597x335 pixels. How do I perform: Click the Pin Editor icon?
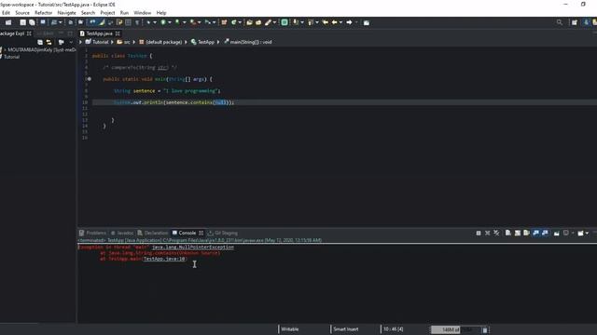point(367,22)
